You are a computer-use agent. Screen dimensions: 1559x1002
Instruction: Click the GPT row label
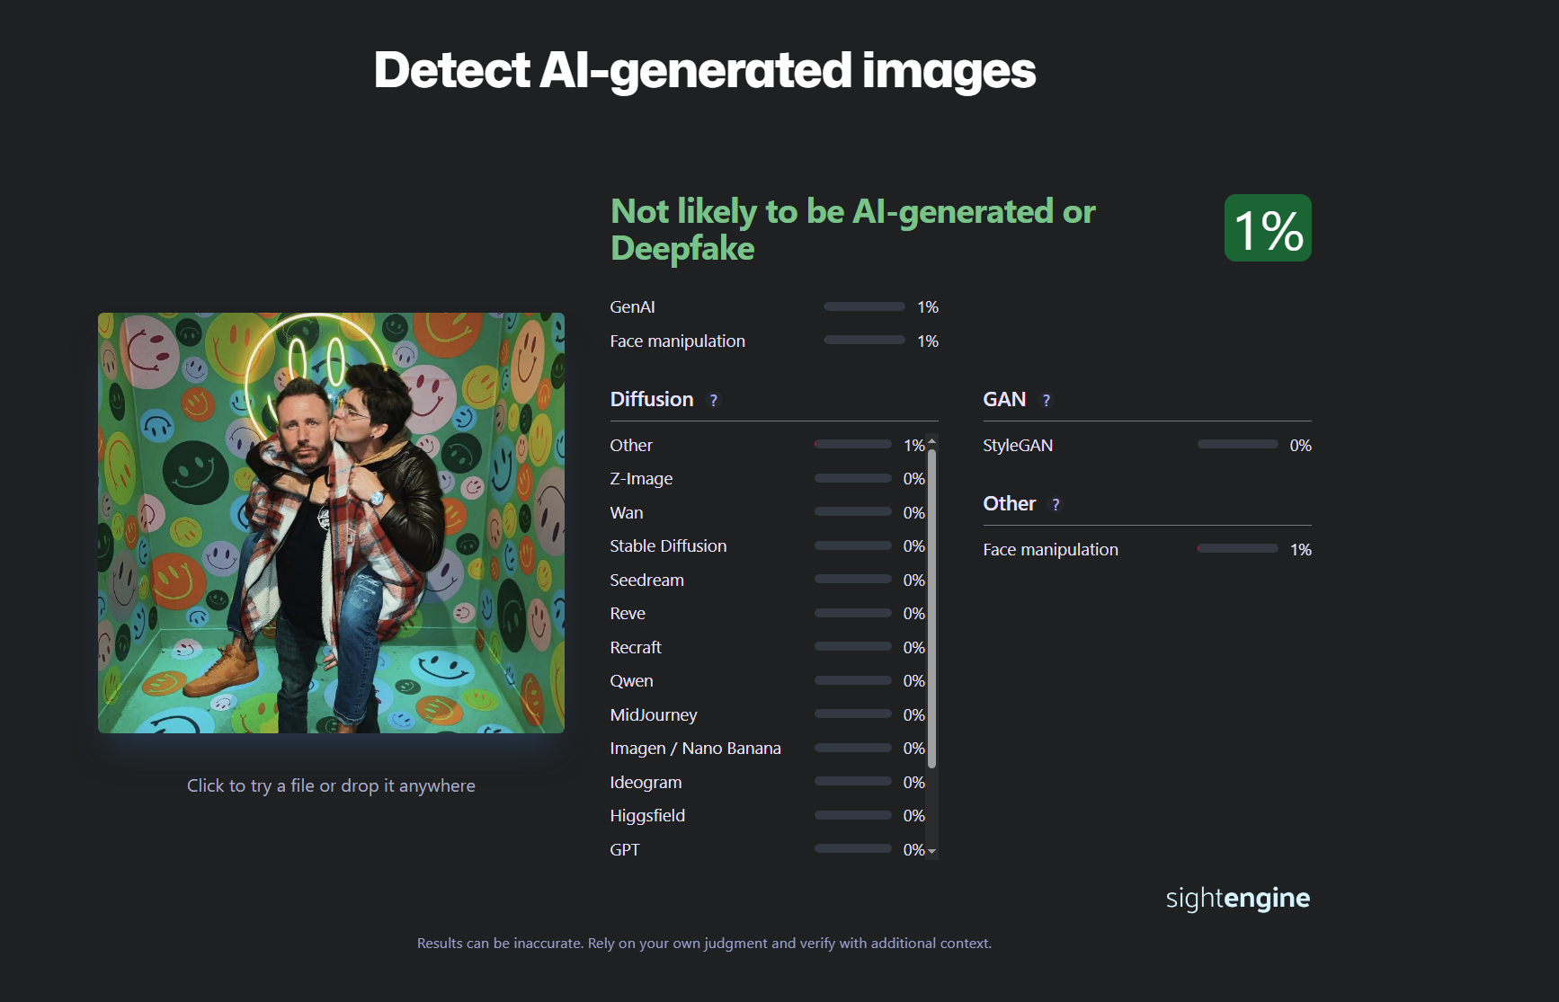tap(625, 850)
